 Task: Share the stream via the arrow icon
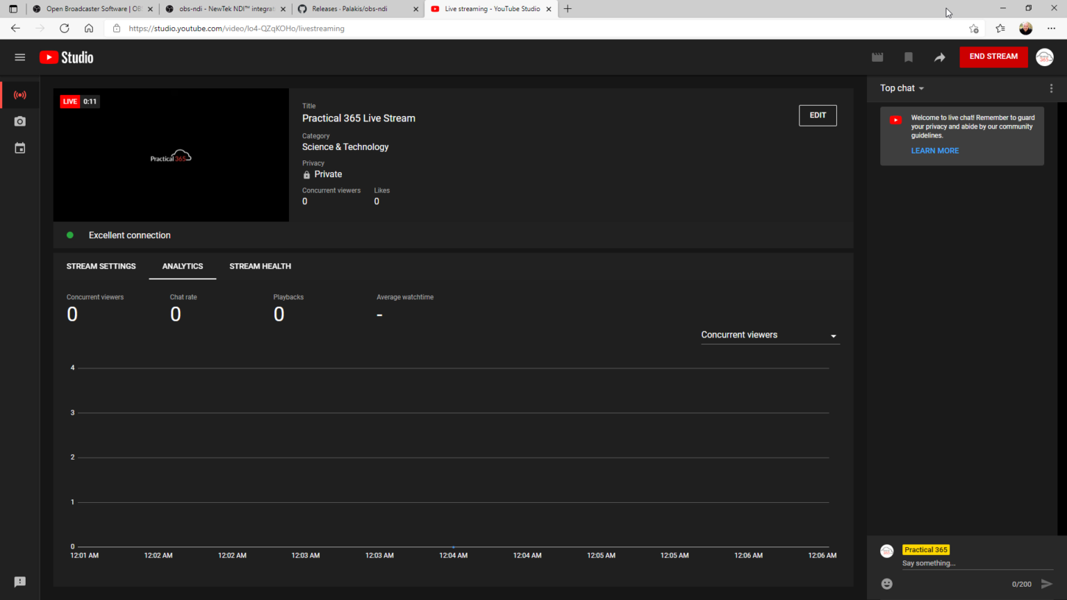940,57
